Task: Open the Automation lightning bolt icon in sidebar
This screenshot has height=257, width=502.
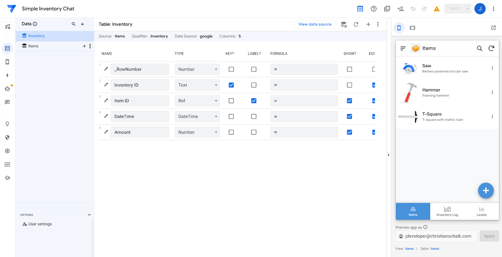Action: point(7,75)
